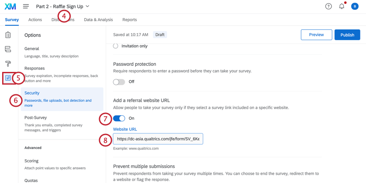Open the hamburger navigation menu

[26, 6]
